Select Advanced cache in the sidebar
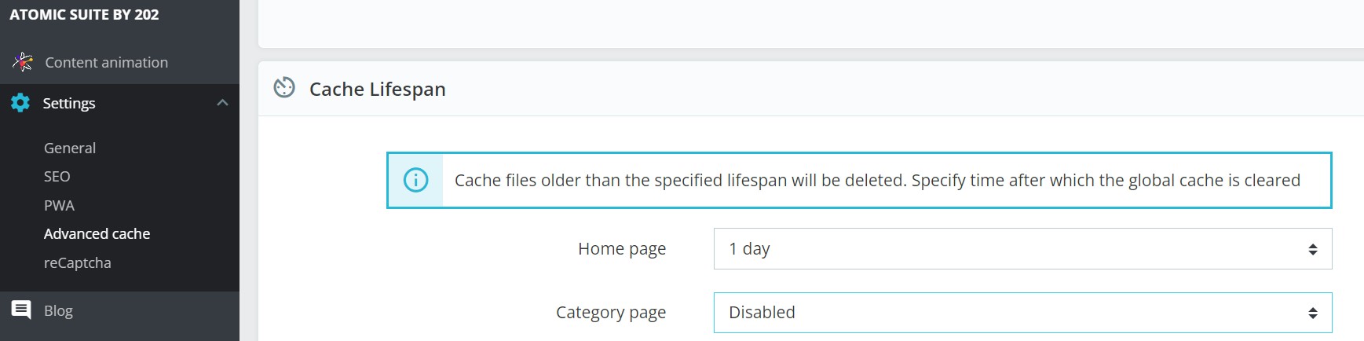This screenshot has width=1364, height=341. pos(97,233)
